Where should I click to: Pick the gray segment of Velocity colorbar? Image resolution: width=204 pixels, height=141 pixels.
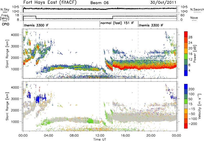[186, 106]
